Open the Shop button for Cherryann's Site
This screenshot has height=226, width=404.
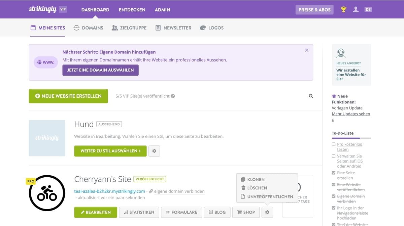[246, 212]
